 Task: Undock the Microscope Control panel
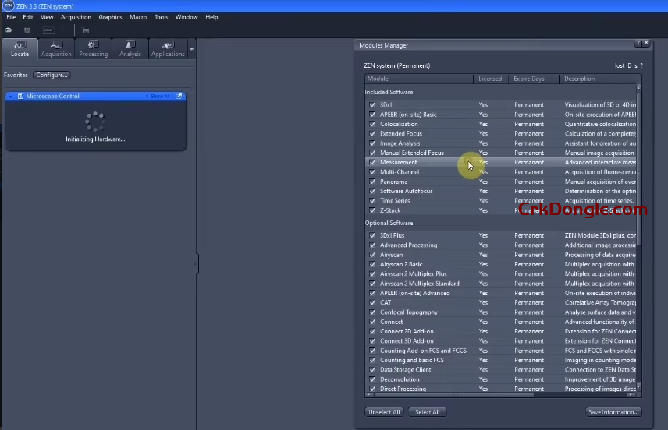click(179, 97)
